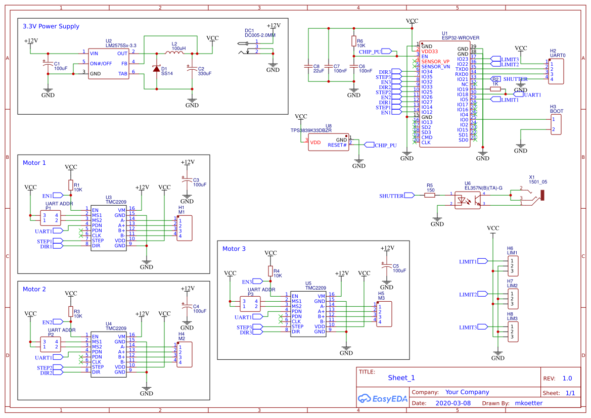Select the U5 TMC2209 driver chip
The height and width of the screenshot is (418, 591).
pyautogui.click(x=308, y=314)
